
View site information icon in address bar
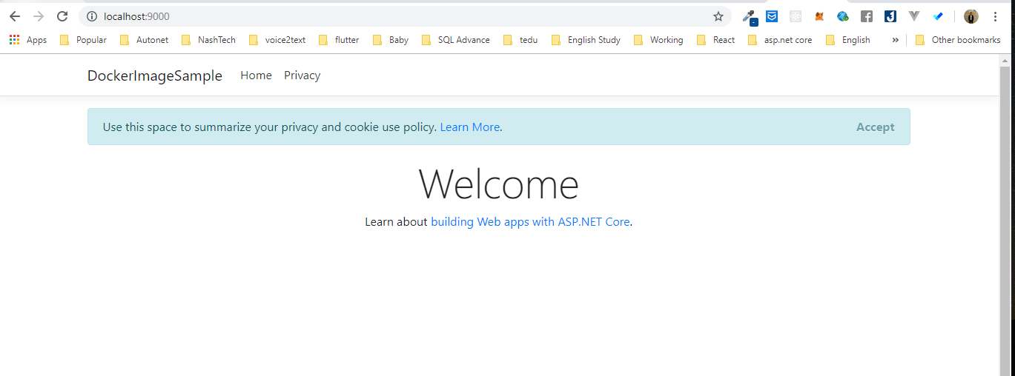(x=92, y=16)
